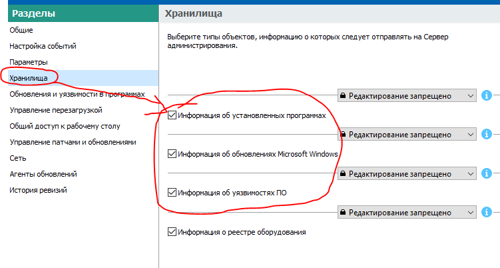Toggle 'Информация об уязвимостях ПО' checkbox
The image size is (500, 268).
172,192
